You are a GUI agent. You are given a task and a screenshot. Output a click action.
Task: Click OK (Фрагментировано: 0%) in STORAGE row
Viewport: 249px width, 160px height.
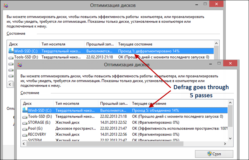[x=156, y=123]
